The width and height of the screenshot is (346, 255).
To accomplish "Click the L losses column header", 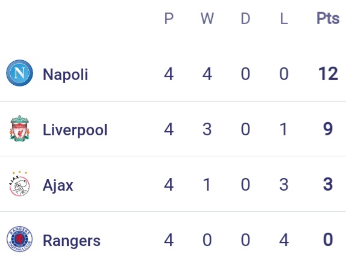I will pyautogui.click(x=284, y=18).
